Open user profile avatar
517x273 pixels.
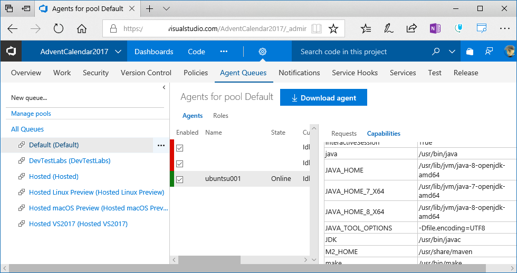pyautogui.click(x=510, y=52)
